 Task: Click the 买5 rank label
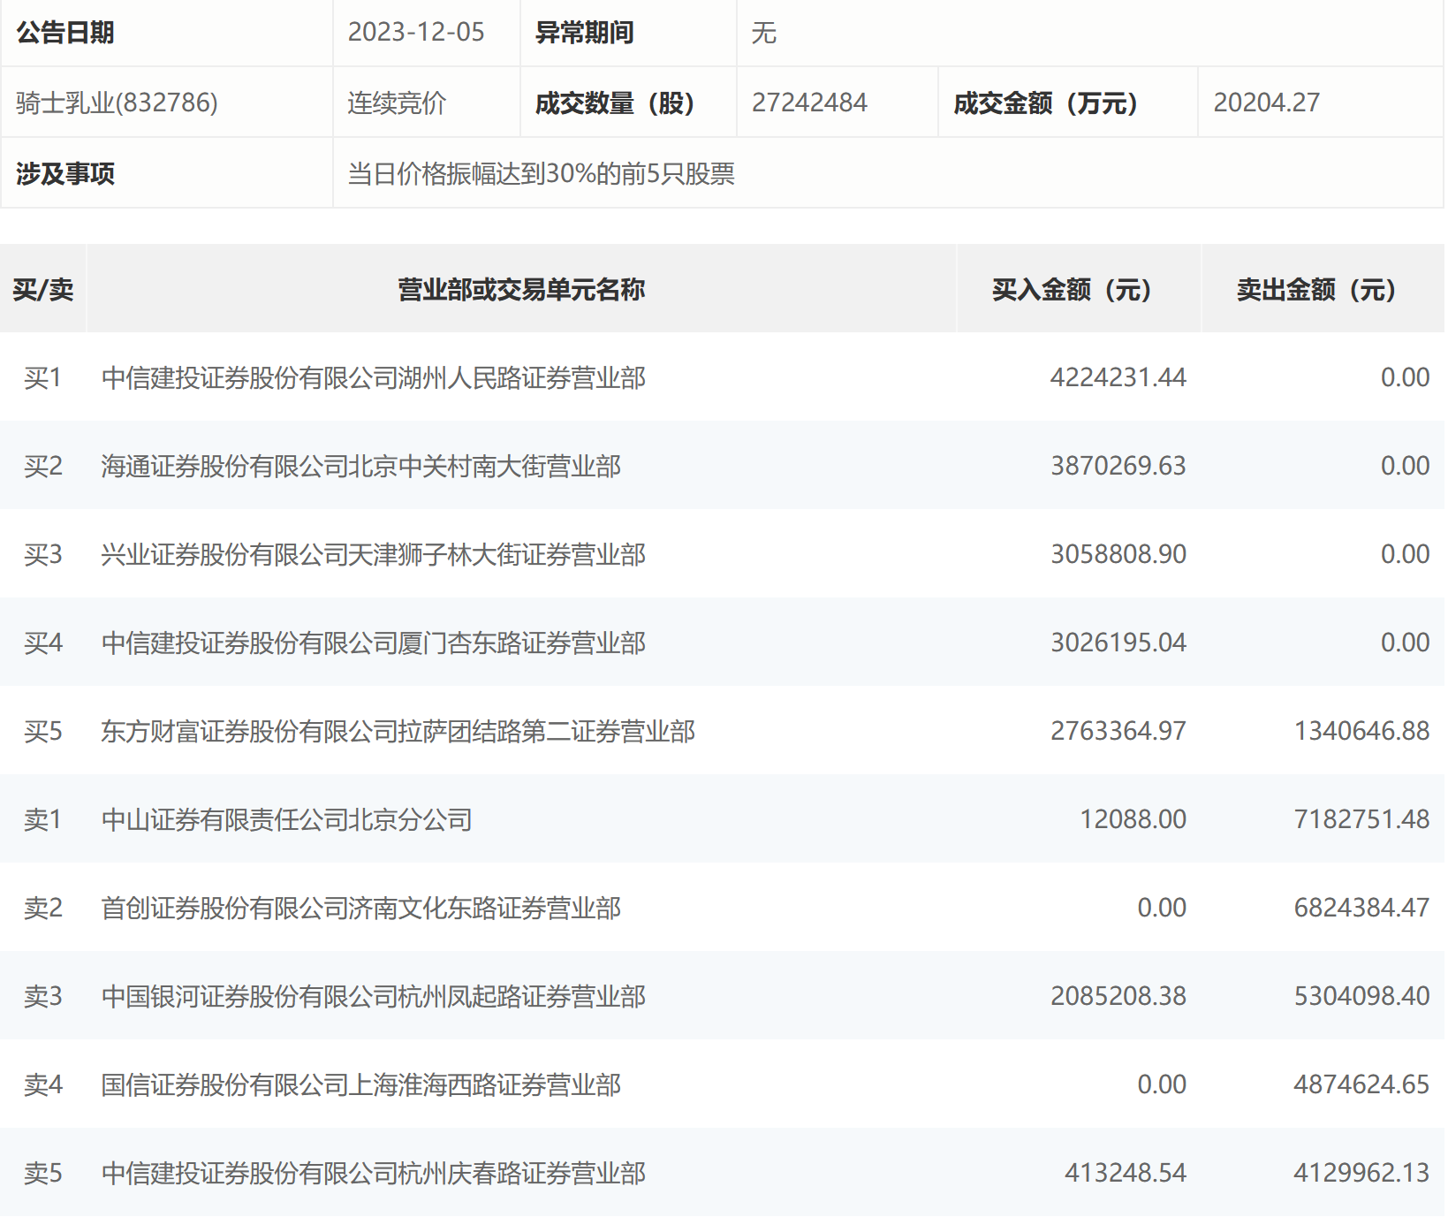coord(42,731)
